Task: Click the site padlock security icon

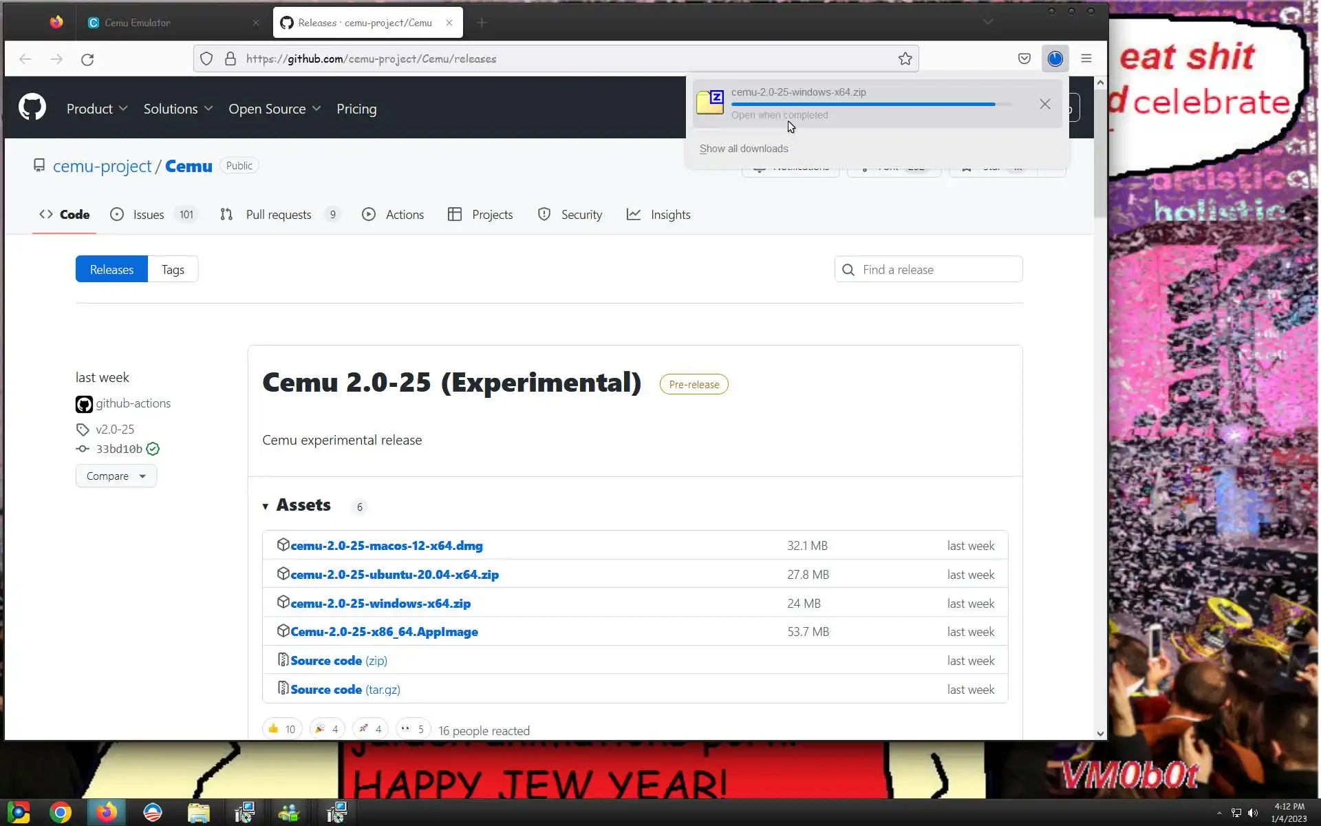Action: [x=230, y=59]
